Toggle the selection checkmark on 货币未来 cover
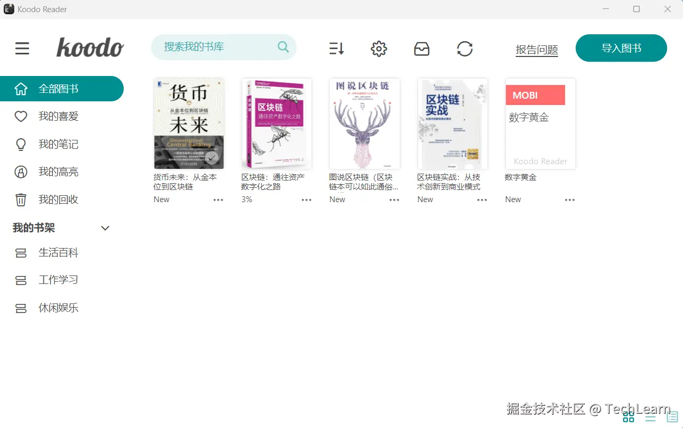The image size is (683, 428). 213,157
